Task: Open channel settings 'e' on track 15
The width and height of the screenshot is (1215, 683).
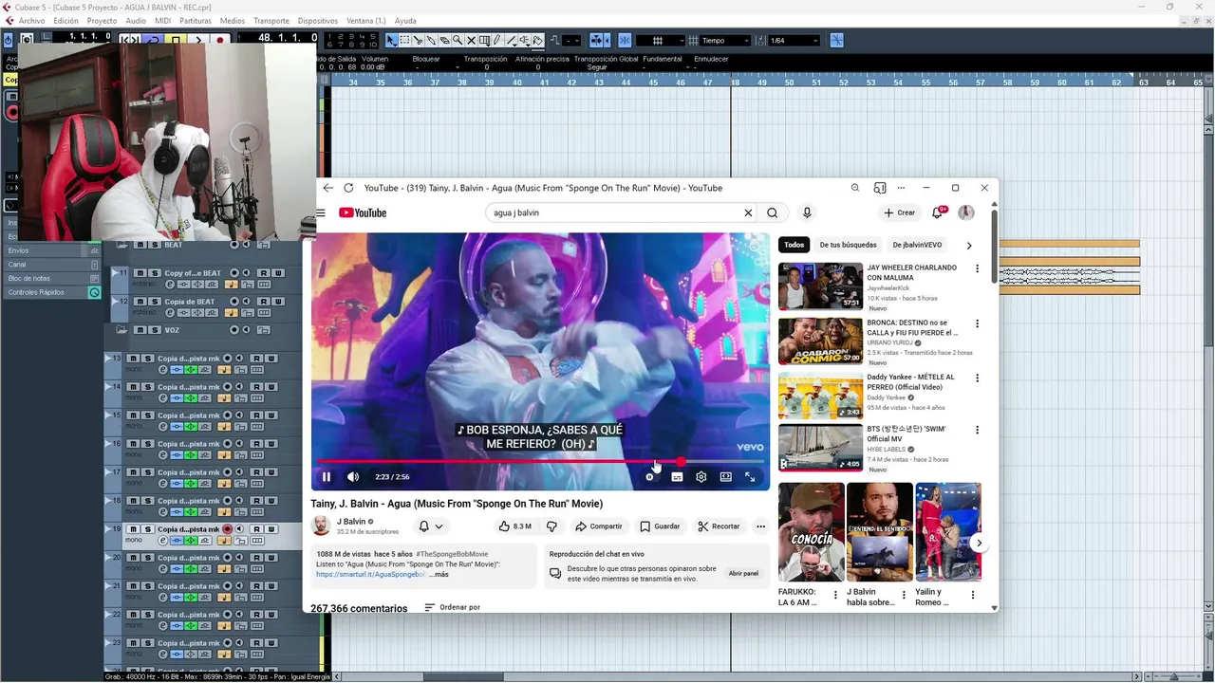Action: (163, 426)
